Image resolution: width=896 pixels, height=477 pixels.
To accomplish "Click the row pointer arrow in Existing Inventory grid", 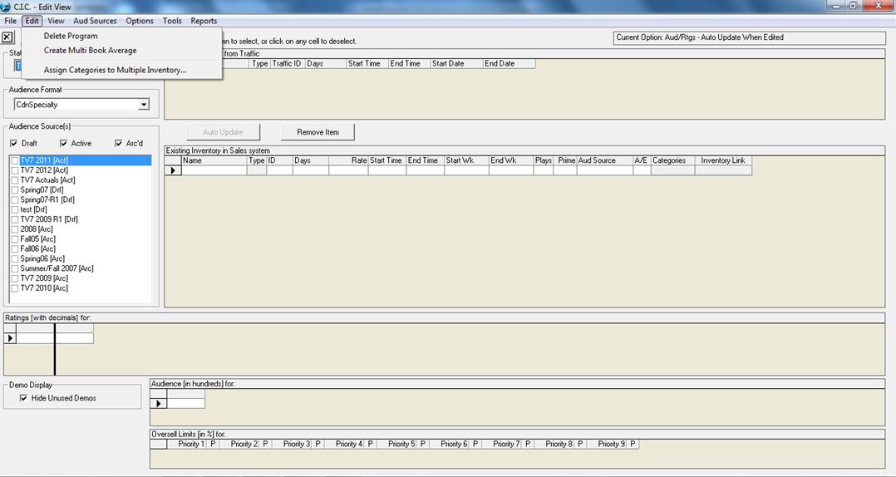I will pyautogui.click(x=173, y=170).
